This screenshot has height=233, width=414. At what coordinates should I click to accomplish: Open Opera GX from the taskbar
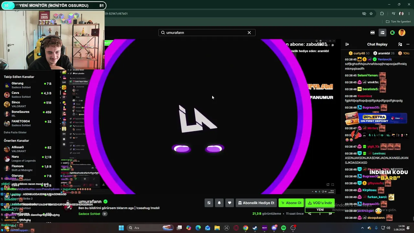coord(236,228)
